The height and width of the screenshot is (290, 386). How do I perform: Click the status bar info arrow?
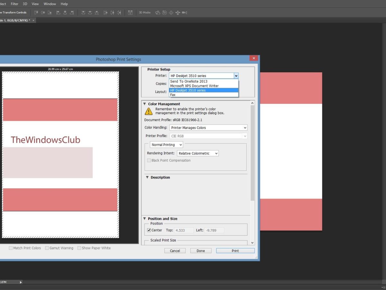21,282
